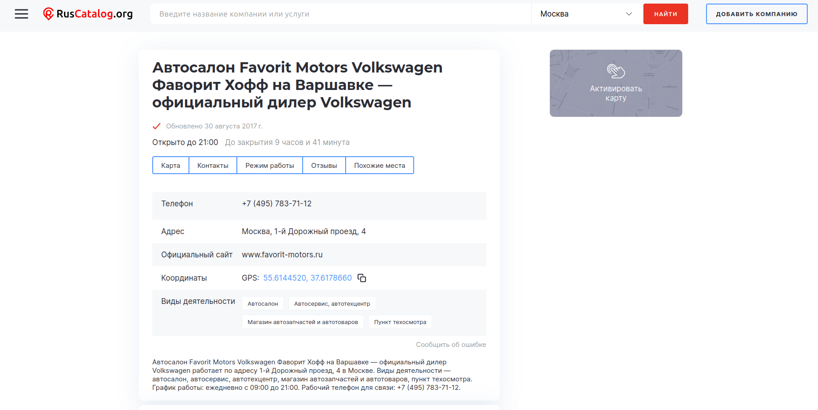Click the website www.favorit-motors.ru
Screen dimensions: 818x410
282,255
